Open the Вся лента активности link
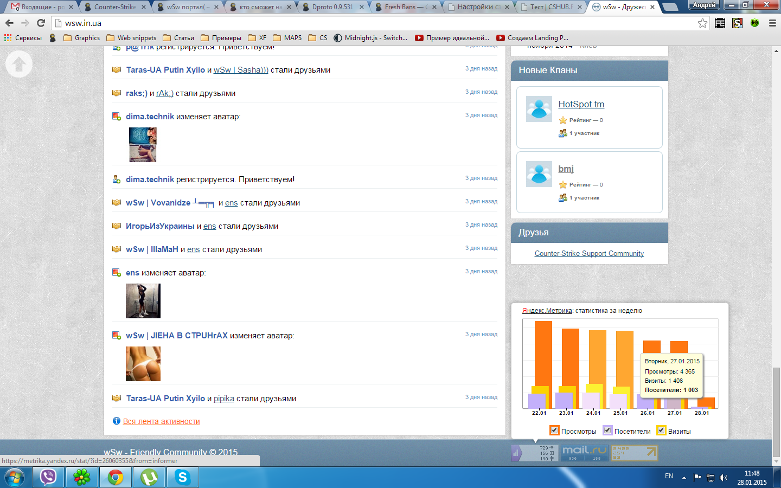The width and height of the screenshot is (781, 488). pyautogui.click(x=161, y=421)
